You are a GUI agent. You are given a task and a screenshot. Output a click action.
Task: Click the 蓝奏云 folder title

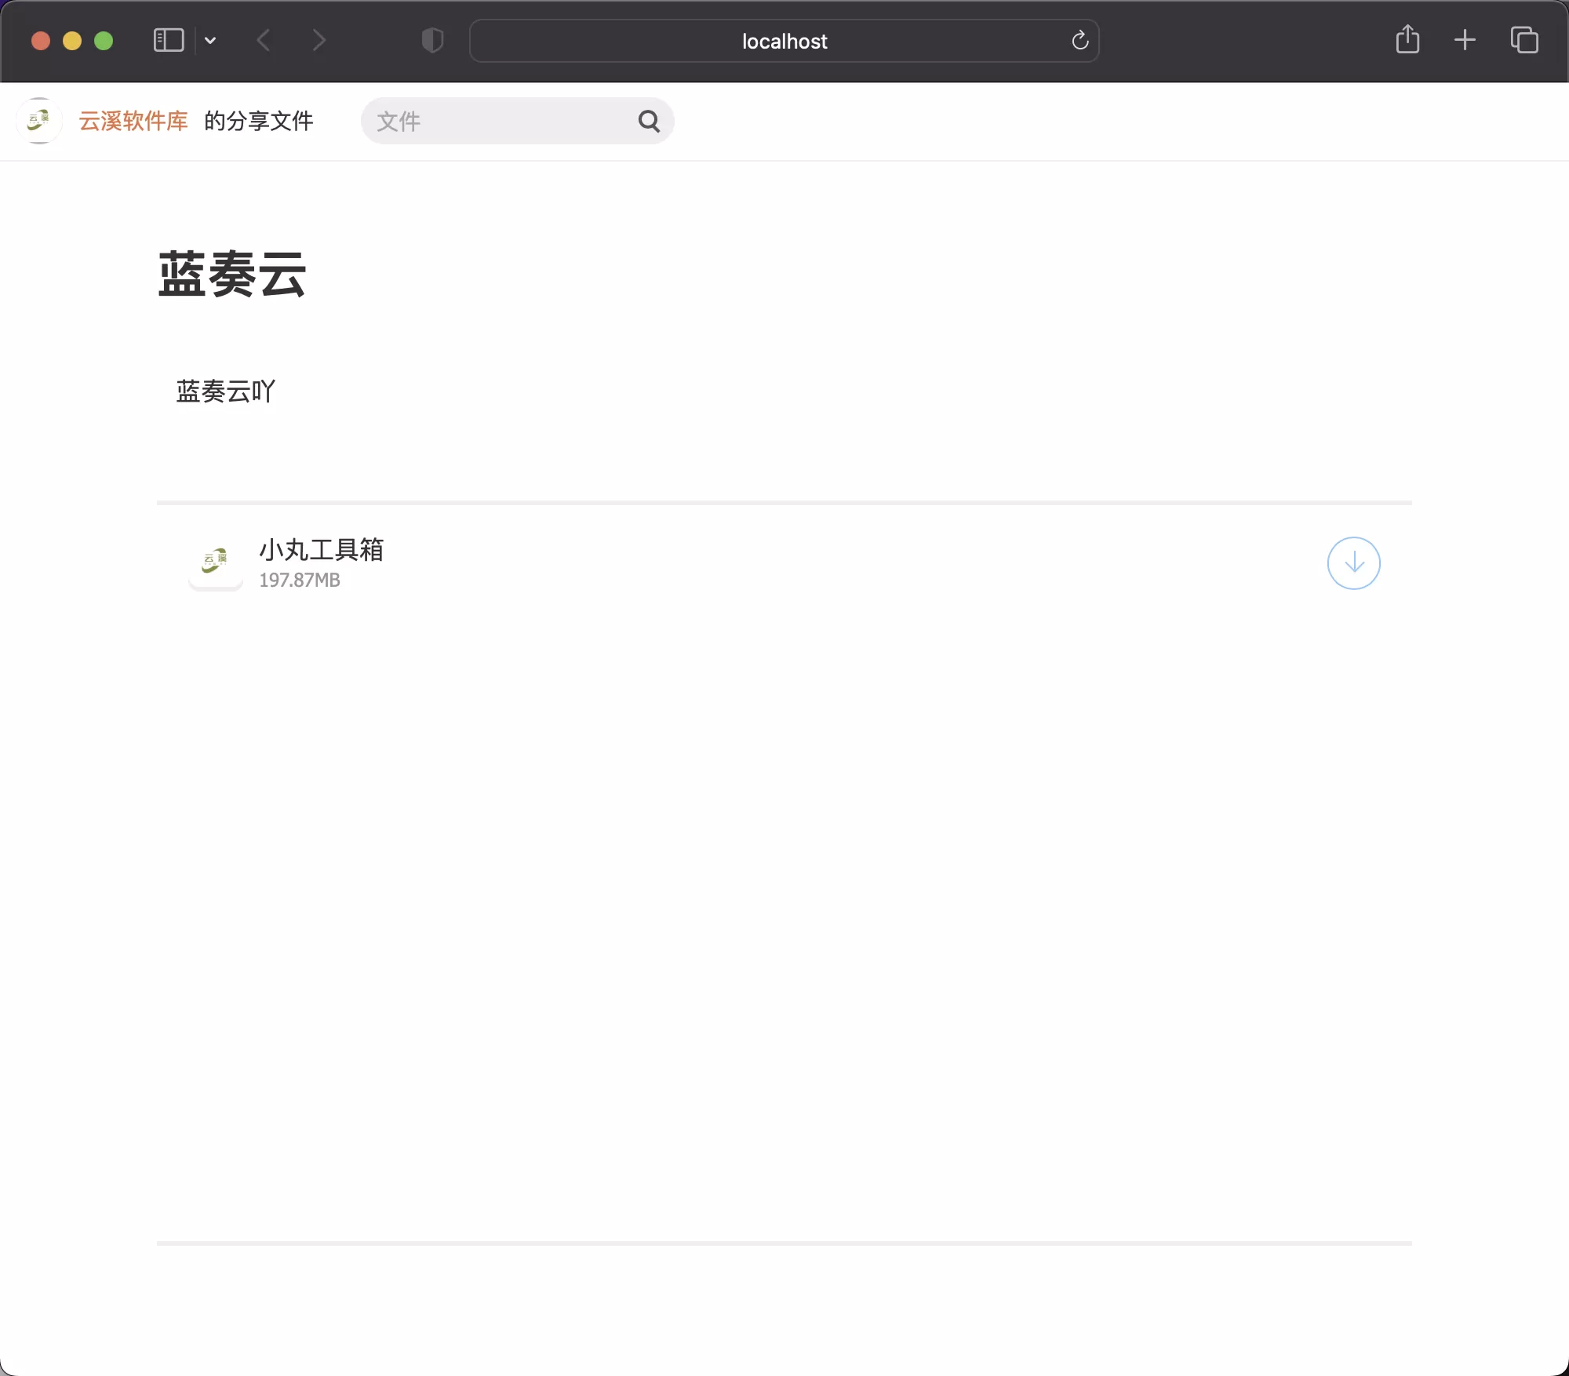coord(232,275)
